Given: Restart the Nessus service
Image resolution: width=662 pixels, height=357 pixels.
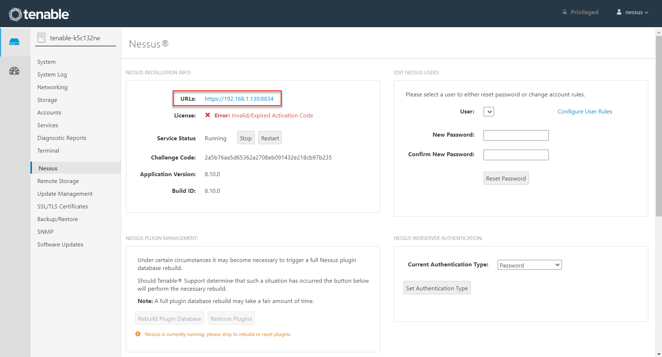Looking at the screenshot, I should (x=270, y=138).
